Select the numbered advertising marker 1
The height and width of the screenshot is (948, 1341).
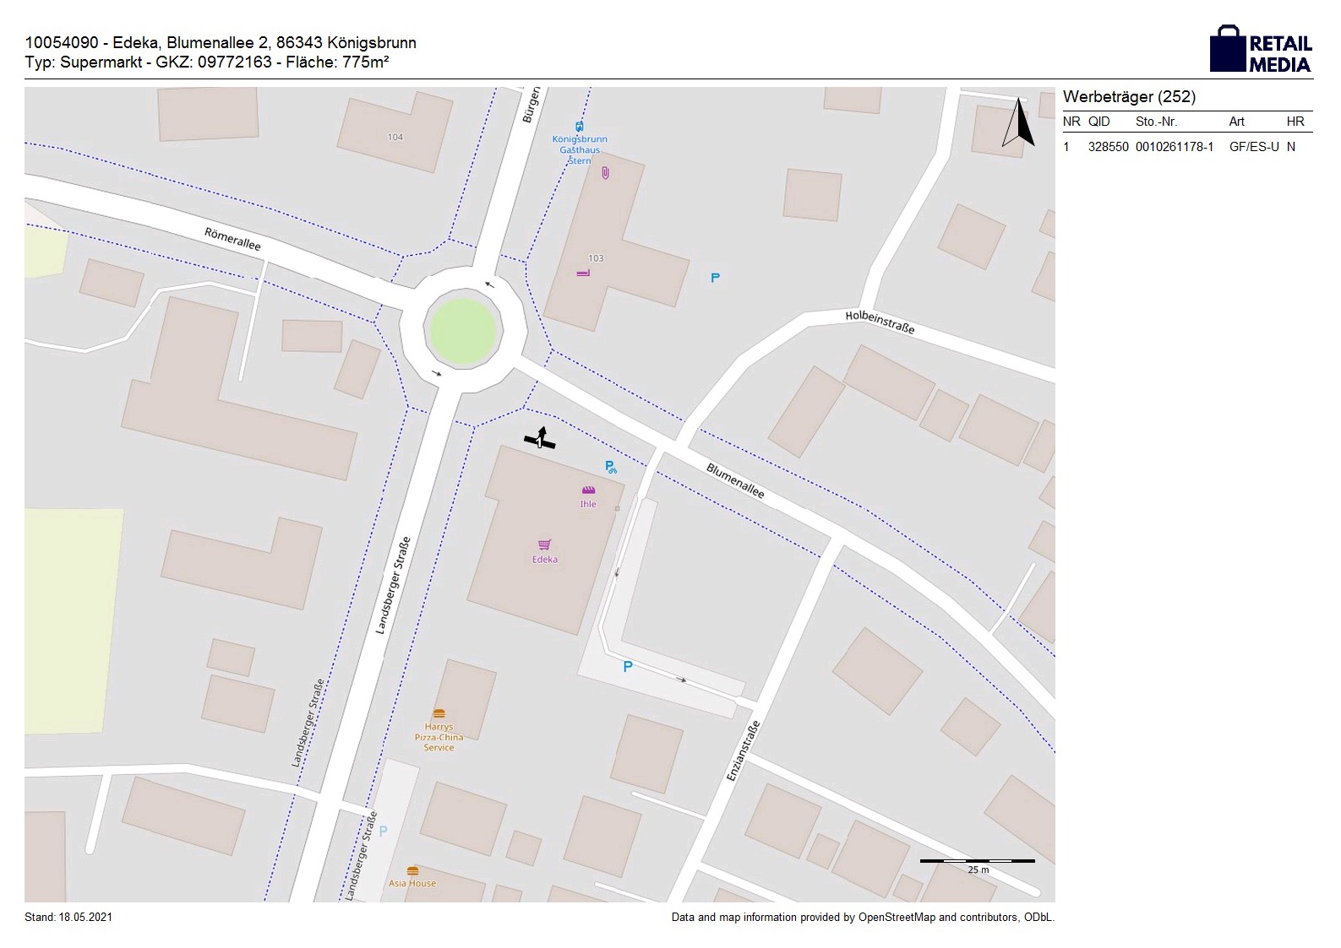(x=540, y=440)
